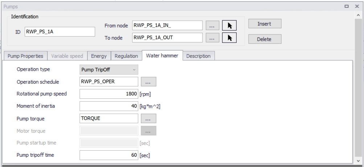Click the Operation type label
The image size is (364, 167).
[x=33, y=69]
